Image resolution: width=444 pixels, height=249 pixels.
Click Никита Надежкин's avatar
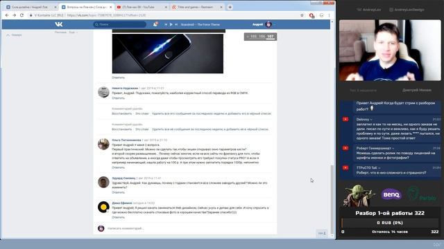[103, 92]
